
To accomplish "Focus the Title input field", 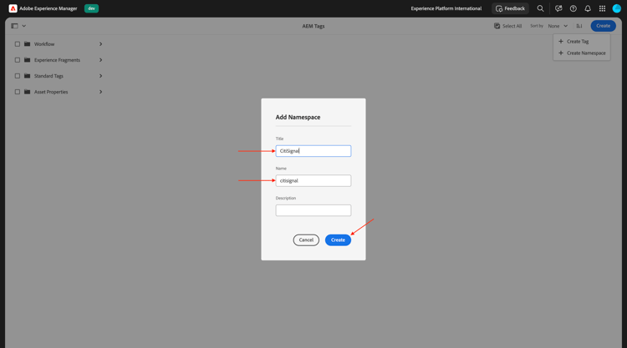I will pyautogui.click(x=313, y=151).
